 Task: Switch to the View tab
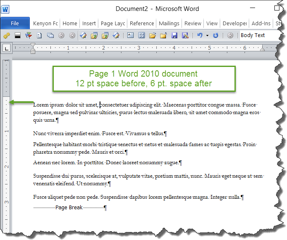coord(212,23)
